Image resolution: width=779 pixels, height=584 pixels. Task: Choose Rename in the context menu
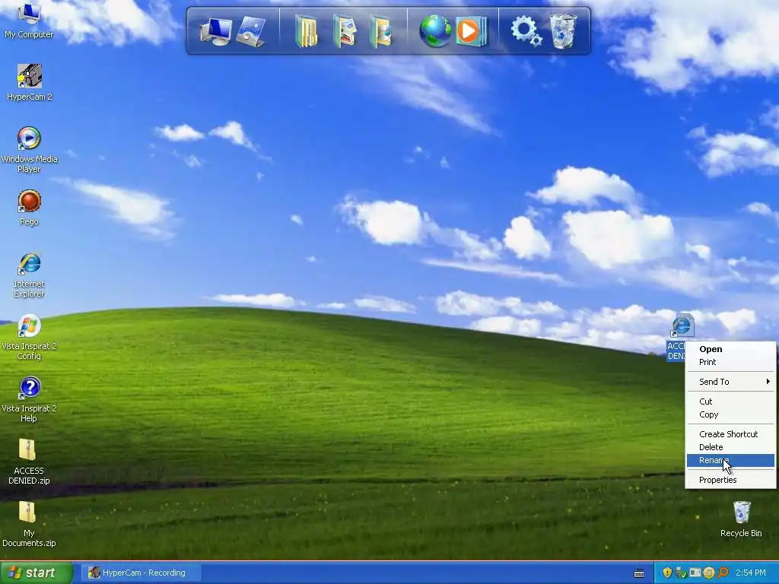[730, 460]
